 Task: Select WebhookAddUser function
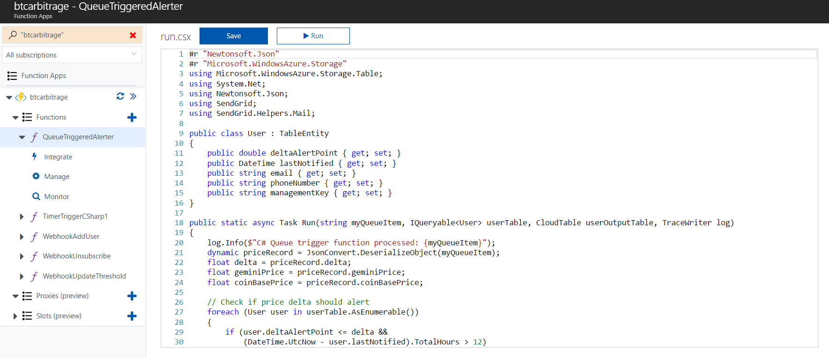[71, 236]
